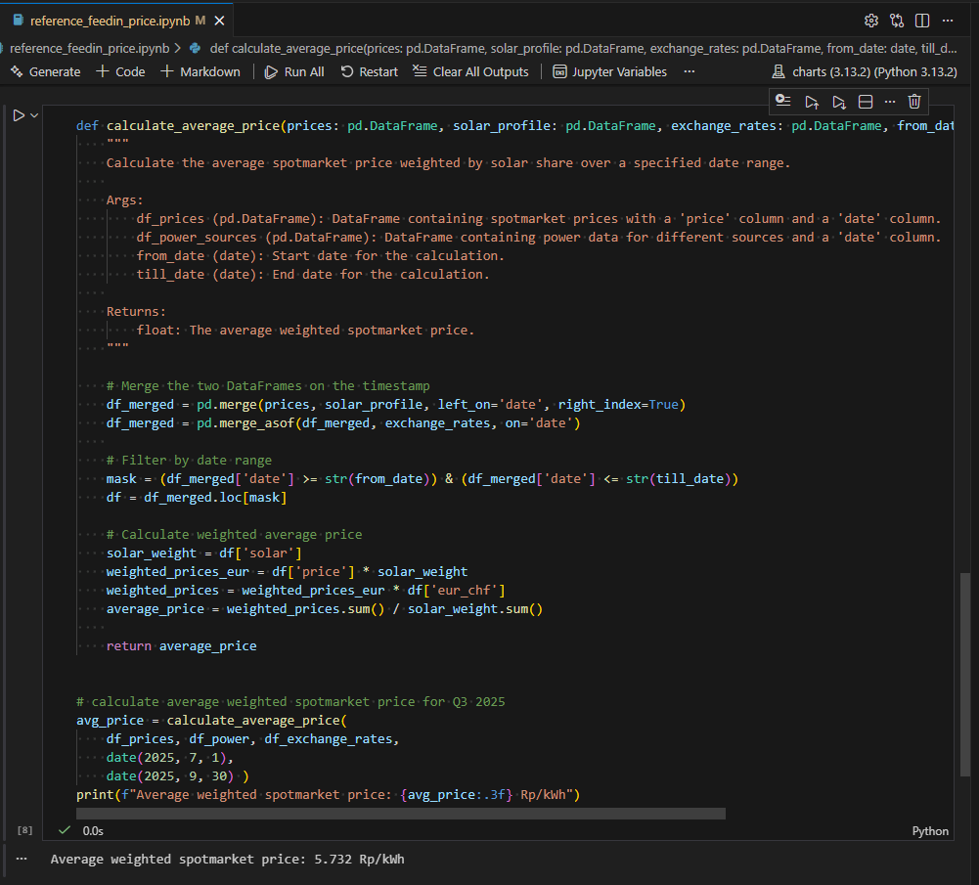The width and height of the screenshot is (979, 885).
Task: Split the cell using cell toolbar icon
Action: click(865, 102)
